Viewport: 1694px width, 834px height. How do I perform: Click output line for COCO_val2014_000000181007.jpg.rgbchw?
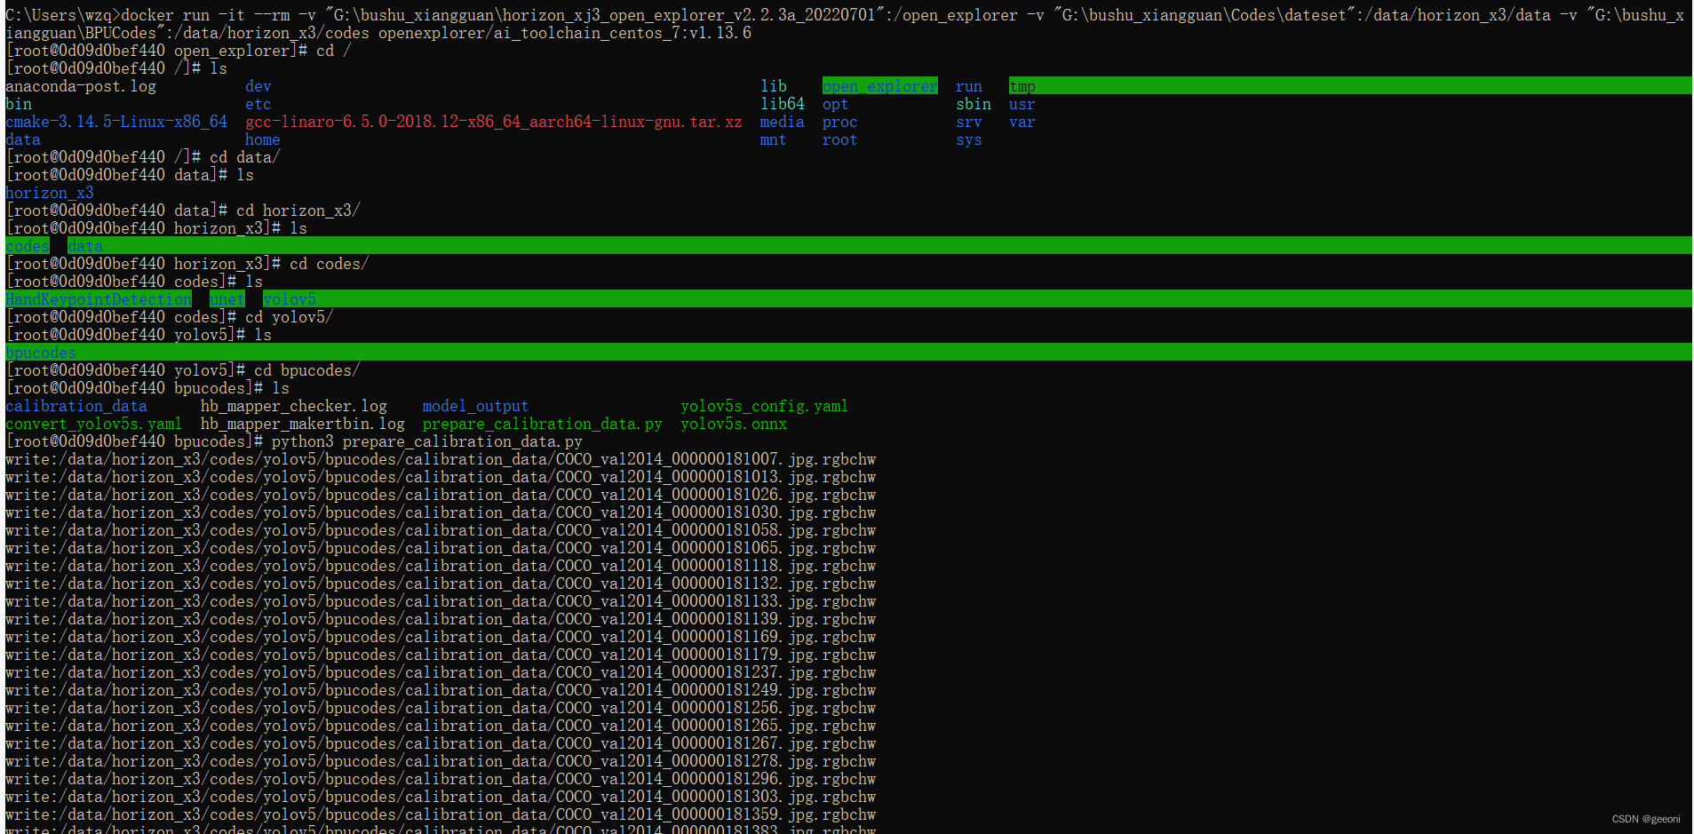point(441,459)
